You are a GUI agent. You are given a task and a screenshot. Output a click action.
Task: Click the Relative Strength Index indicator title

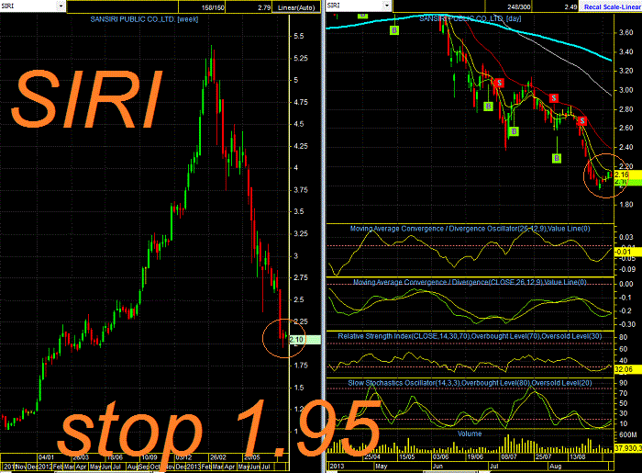[470, 336]
